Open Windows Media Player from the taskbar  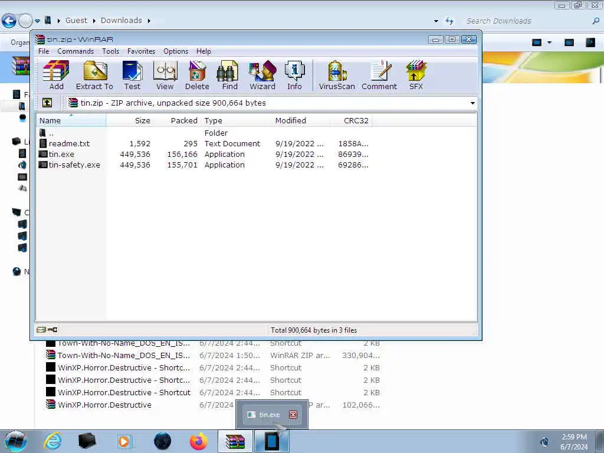coord(124,441)
